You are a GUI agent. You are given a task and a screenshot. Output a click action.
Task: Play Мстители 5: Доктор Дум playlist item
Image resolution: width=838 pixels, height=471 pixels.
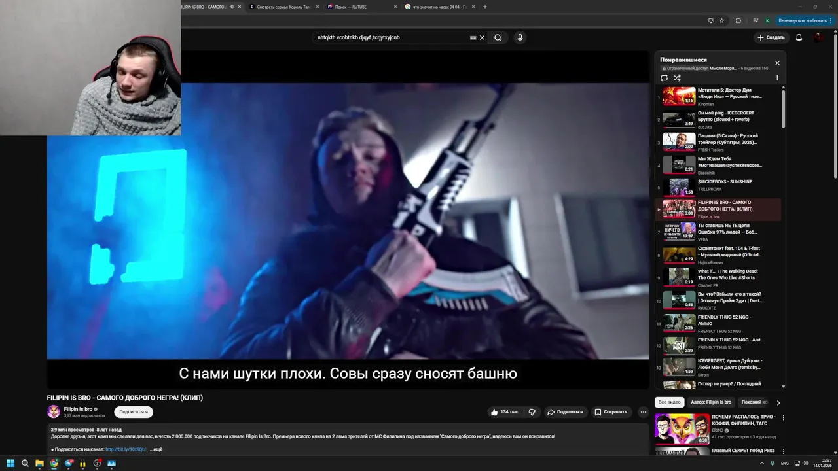coord(719,96)
